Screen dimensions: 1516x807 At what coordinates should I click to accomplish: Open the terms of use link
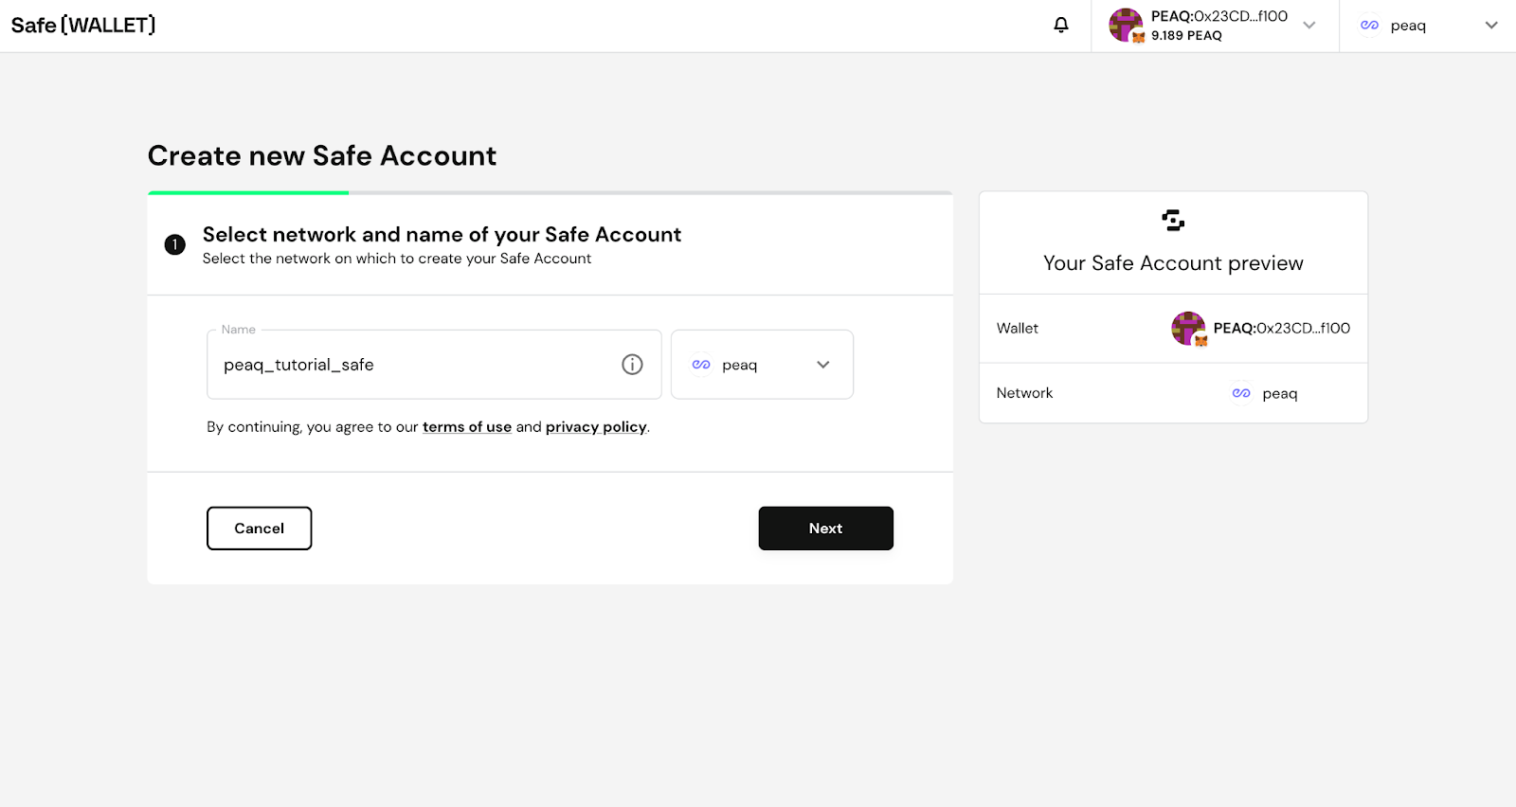pyautogui.click(x=466, y=426)
